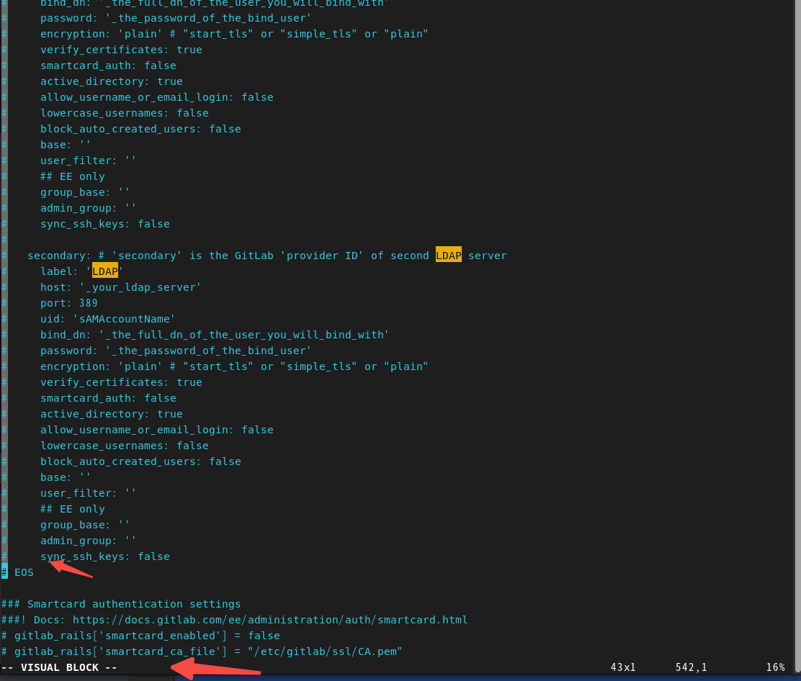Click the 542,1 cursor position indicator
This screenshot has height=681, width=801.
point(690,667)
